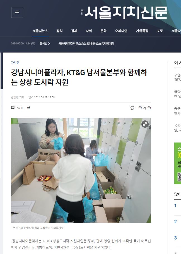The width and height of the screenshot is (181, 254).
Task: Expand article photo to fullscreen
Action: (x=145, y=124)
